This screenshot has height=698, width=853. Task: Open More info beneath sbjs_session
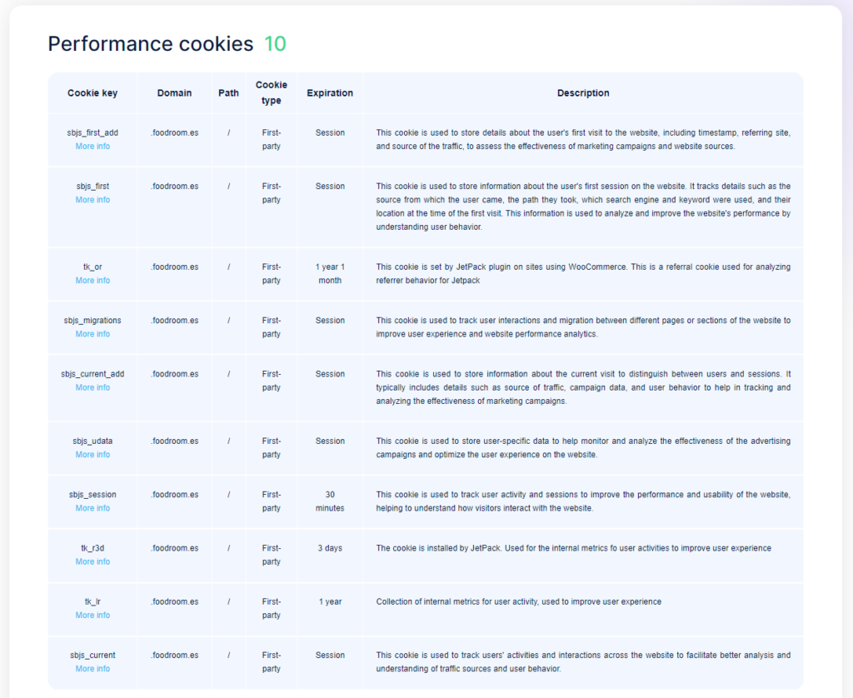(92, 508)
